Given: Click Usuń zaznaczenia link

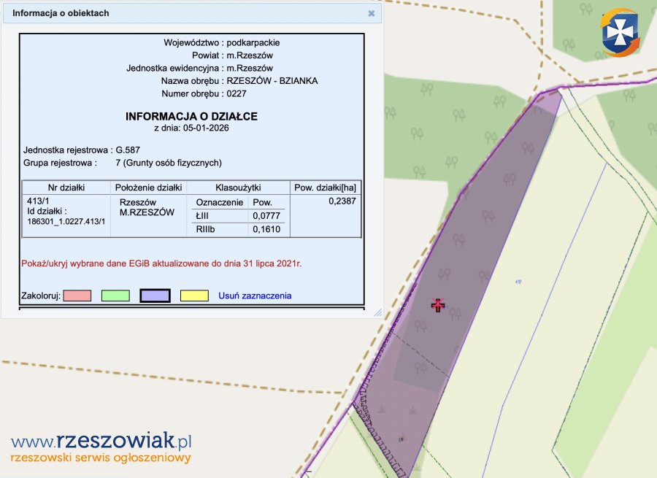Looking at the screenshot, I should 255,296.
